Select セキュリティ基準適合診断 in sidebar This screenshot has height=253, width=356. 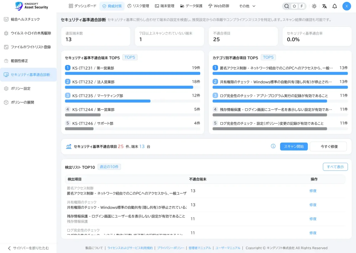pyautogui.click(x=28, y=75)
